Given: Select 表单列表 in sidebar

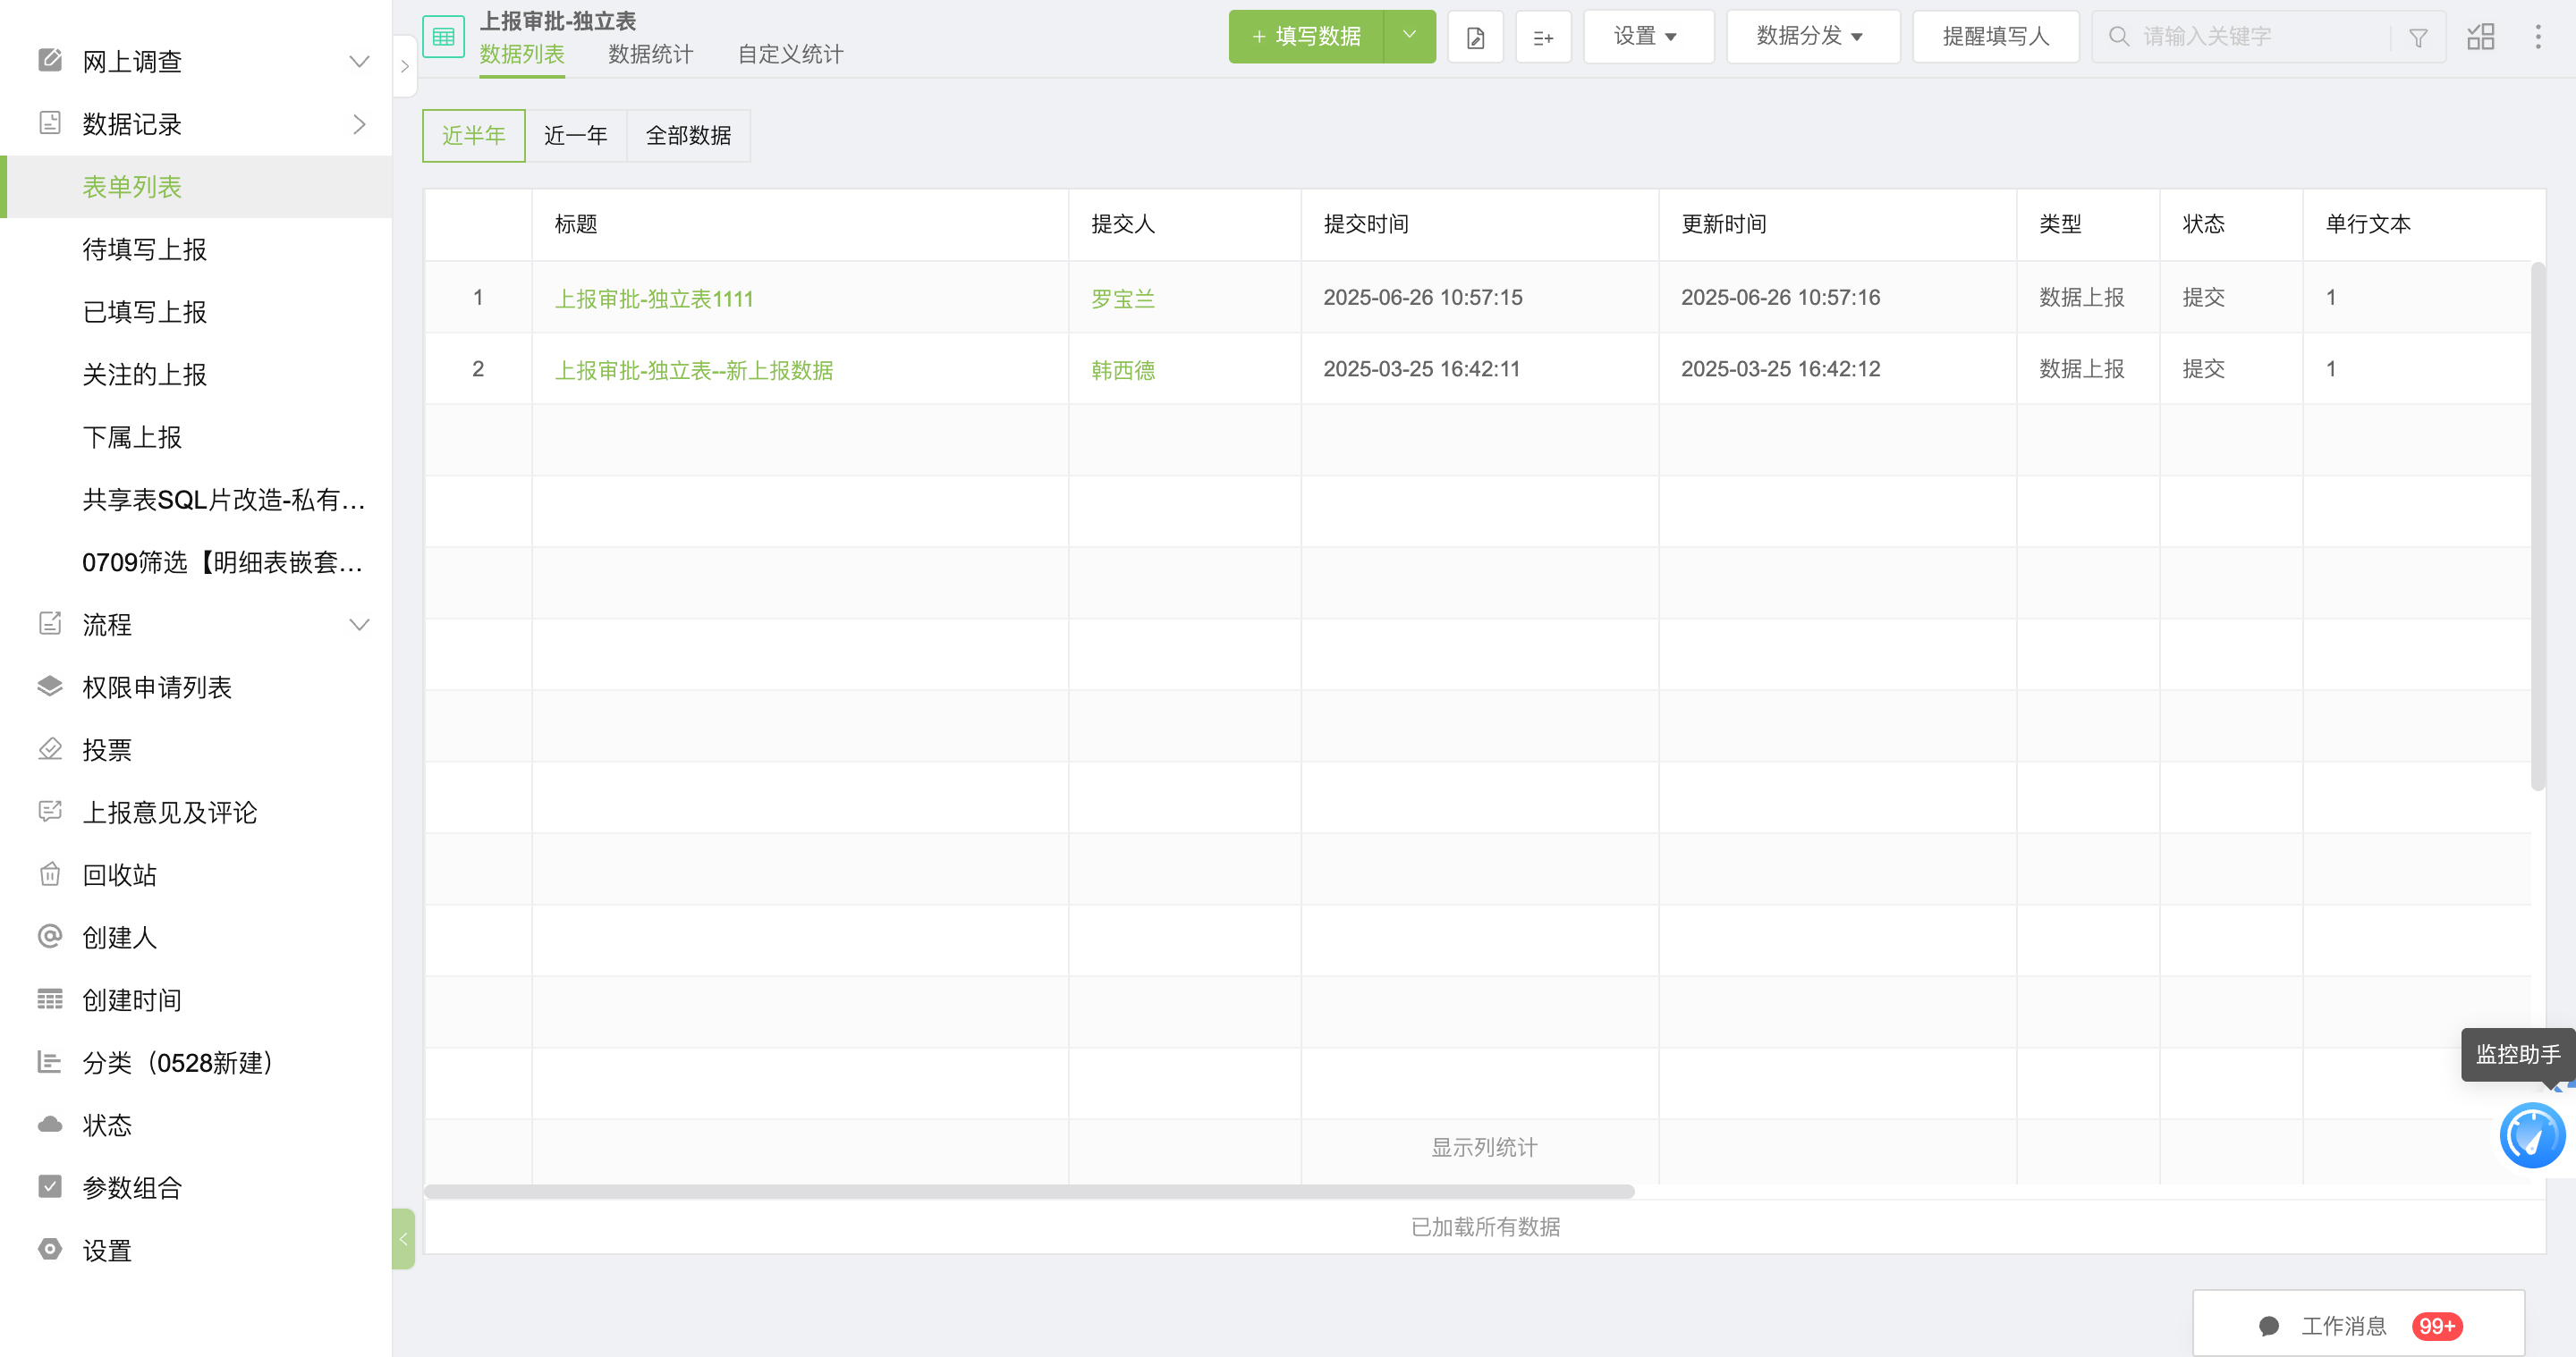Looking at the screenshot, I should pos(196,187).
